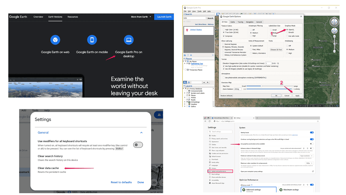
Task: Click the Printers icon in Edge Settings sidebar
Action: 210,168
